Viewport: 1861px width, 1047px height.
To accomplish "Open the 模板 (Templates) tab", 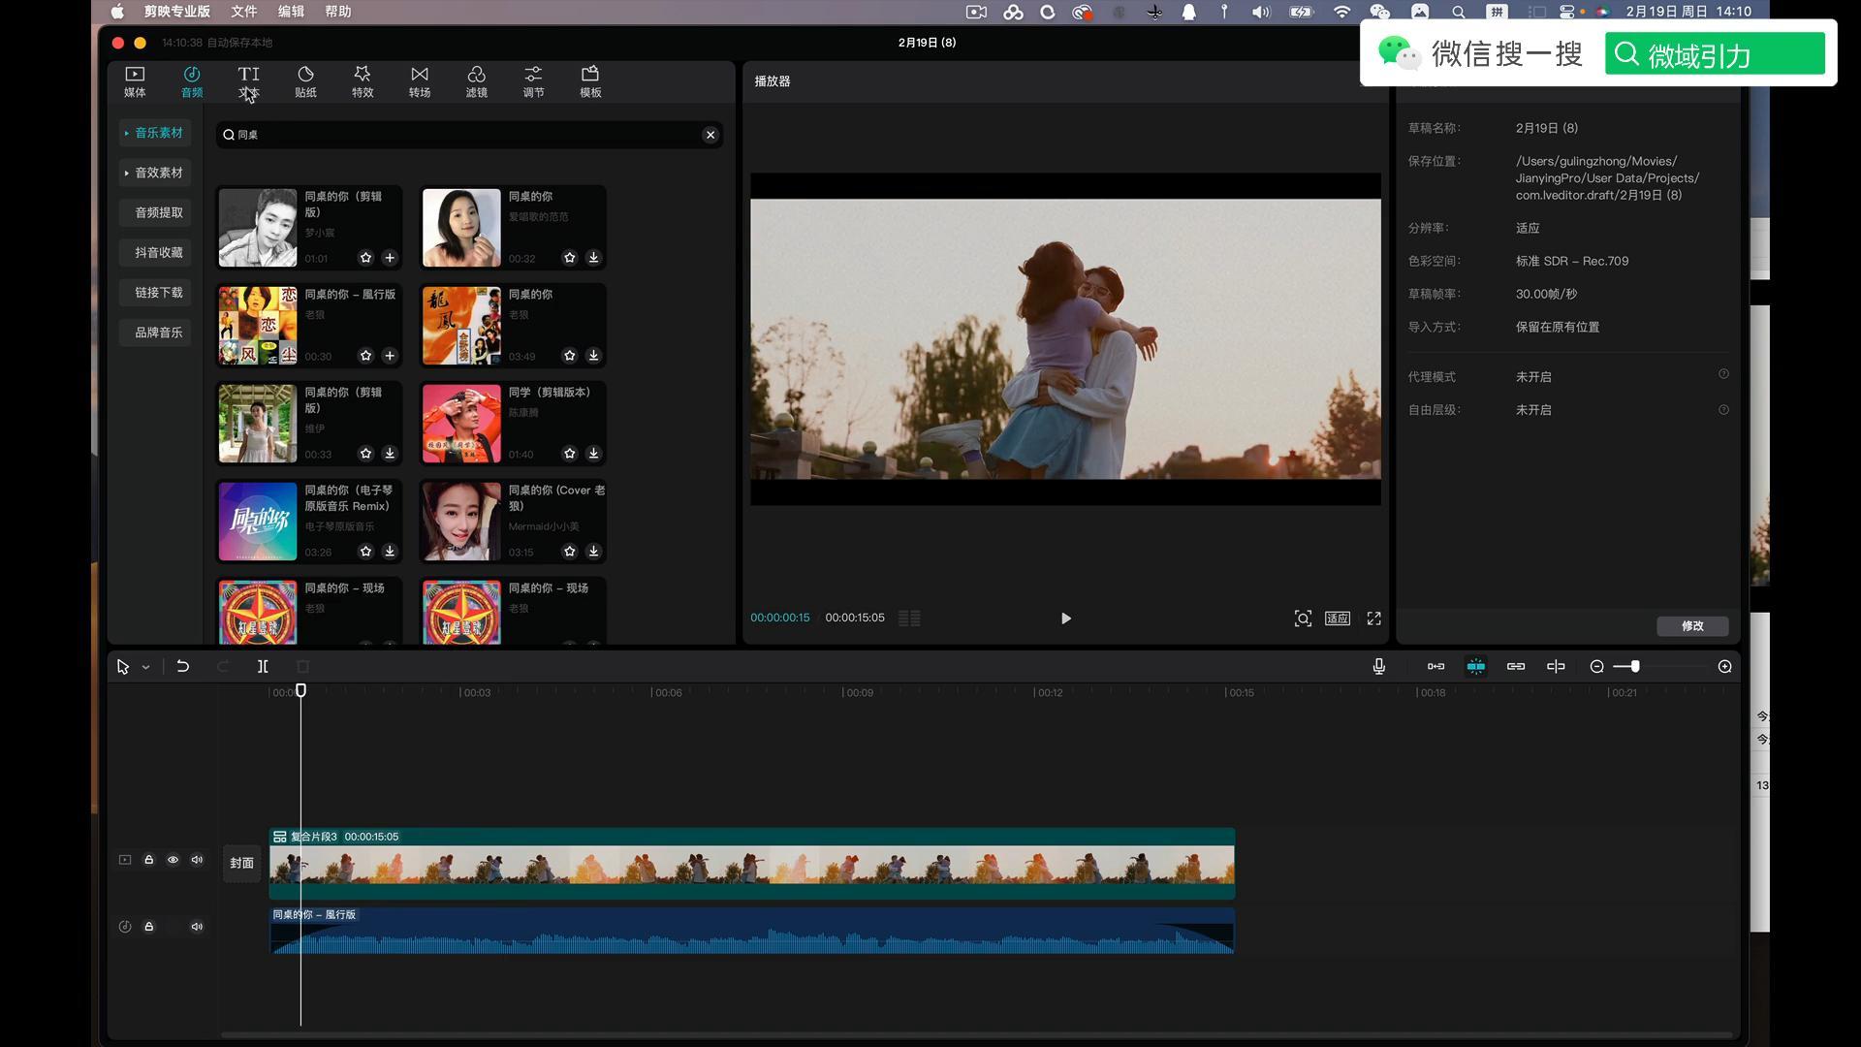I will point(590,81).
